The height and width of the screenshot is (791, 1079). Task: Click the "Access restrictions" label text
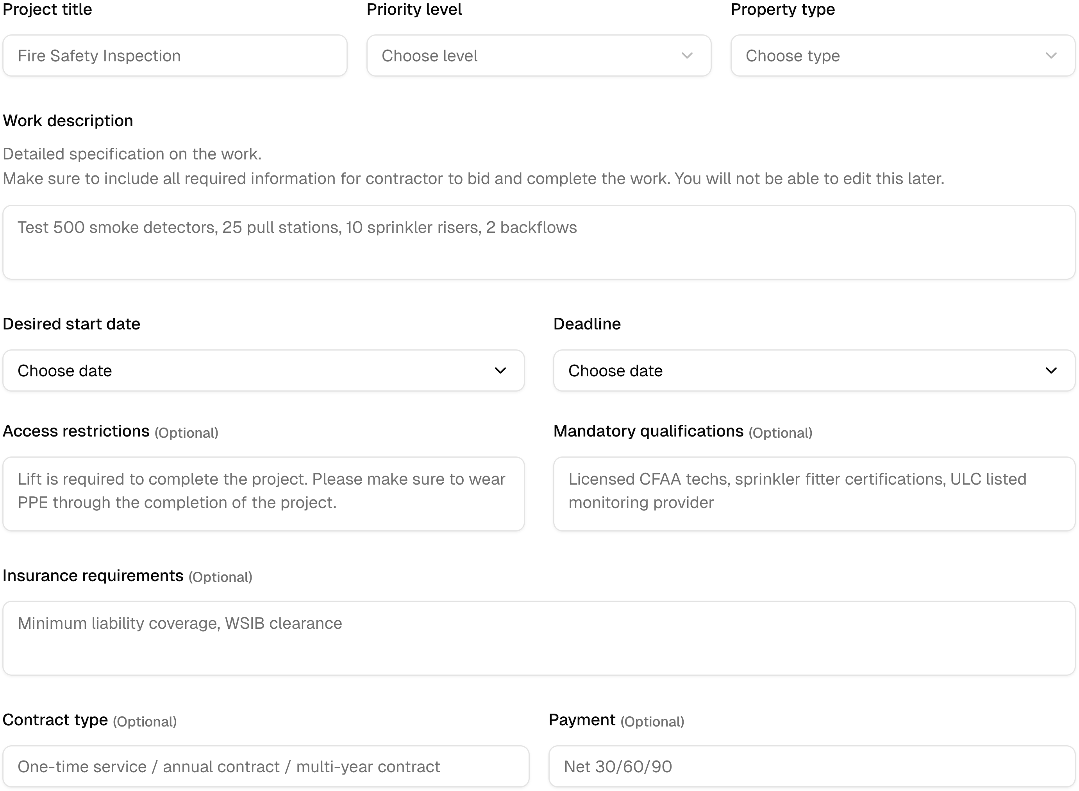[x=76, y=431]
